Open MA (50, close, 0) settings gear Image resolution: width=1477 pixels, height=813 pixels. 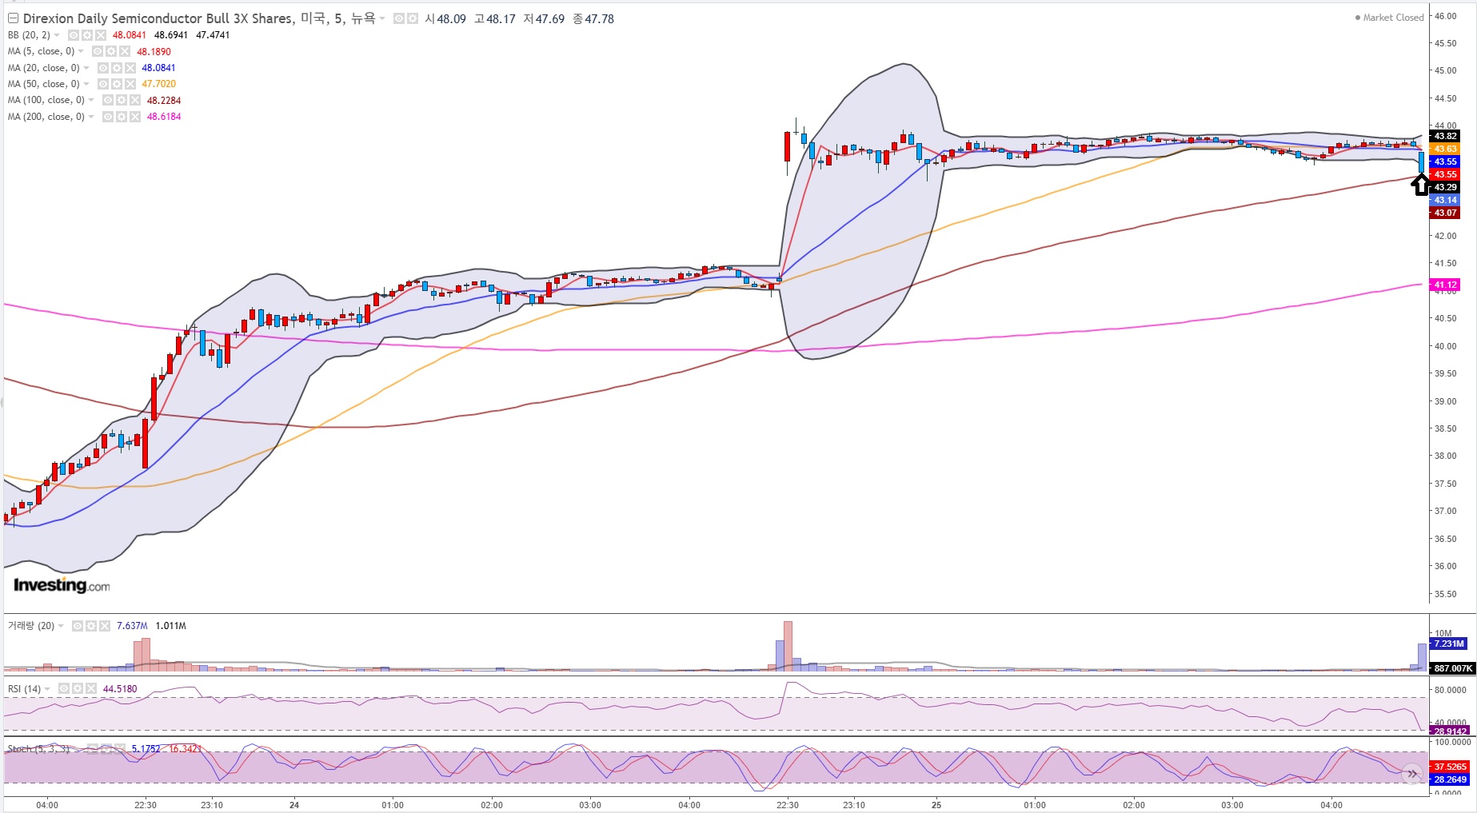coord(117,84)
